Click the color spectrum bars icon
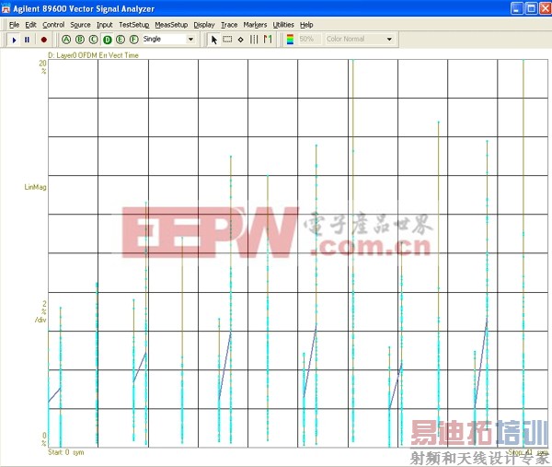The width and height of the screenshot is (552, 467). [290, 40]
